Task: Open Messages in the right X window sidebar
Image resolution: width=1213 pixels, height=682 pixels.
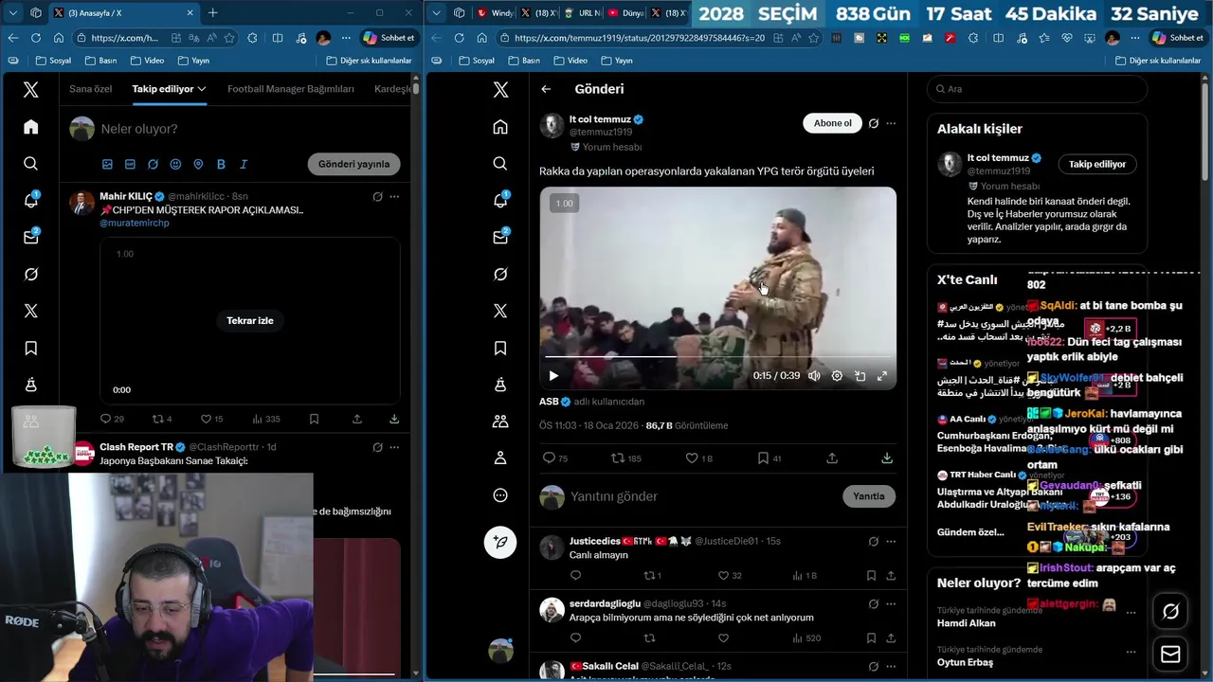Action: point(500,237)
